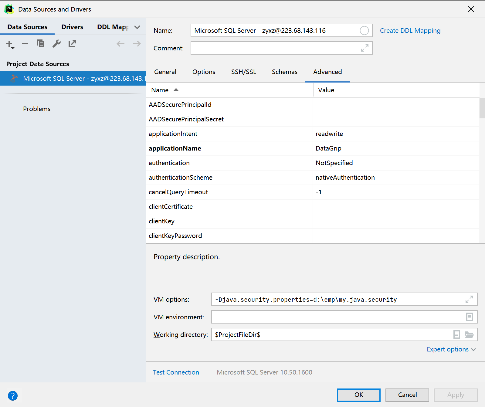Viewport: 485px width, 407px height.
Task: Expand the VM options field
Action: click(469, 299)
